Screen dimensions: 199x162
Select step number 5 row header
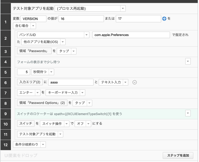click(6, 72)
